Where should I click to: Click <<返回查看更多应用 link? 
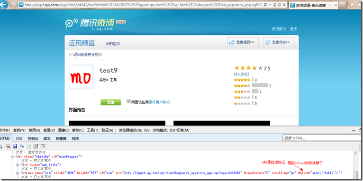coord(85,55)
